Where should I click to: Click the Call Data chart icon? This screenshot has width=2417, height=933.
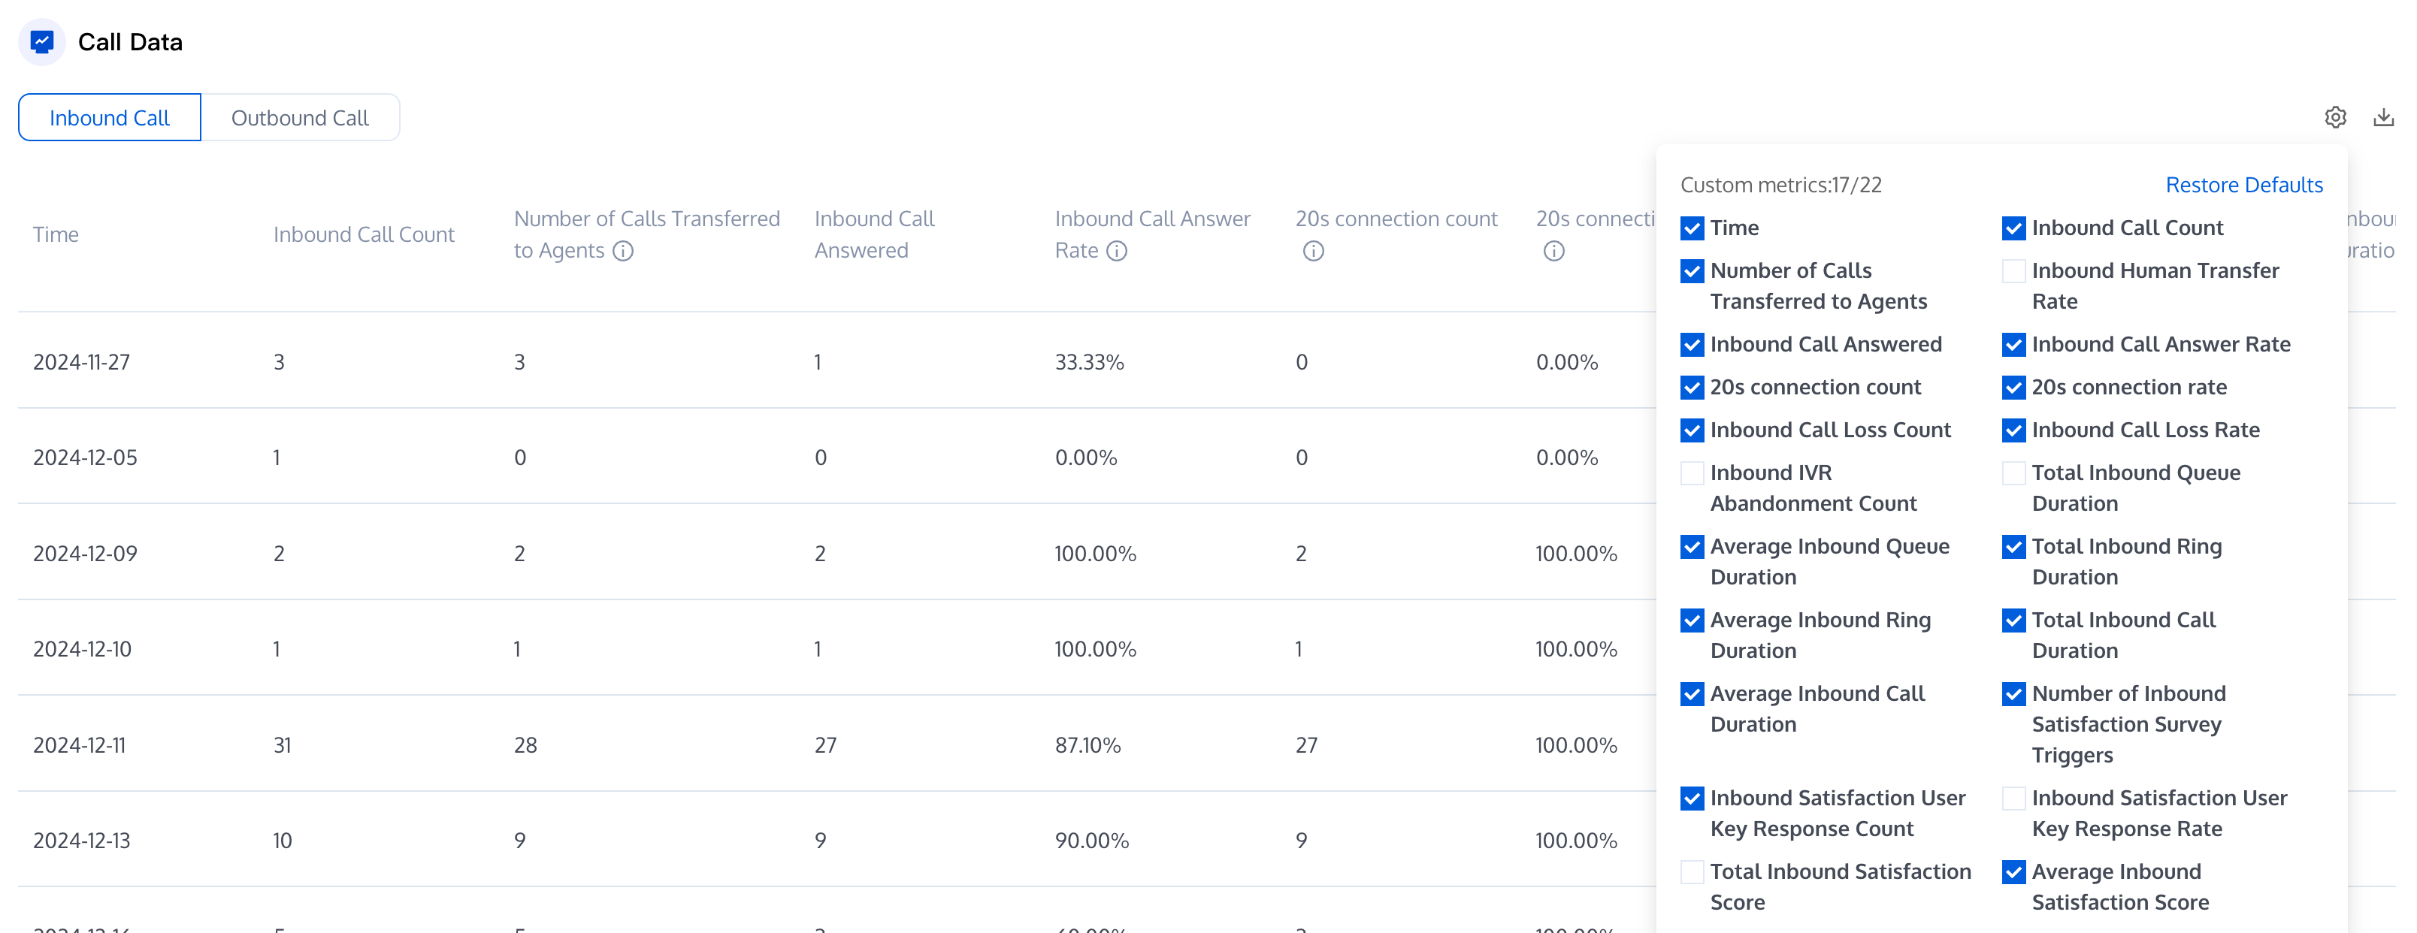tap(41, 41)
